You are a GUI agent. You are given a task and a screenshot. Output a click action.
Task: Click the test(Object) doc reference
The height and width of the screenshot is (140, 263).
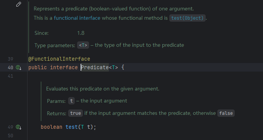(187, 18)
